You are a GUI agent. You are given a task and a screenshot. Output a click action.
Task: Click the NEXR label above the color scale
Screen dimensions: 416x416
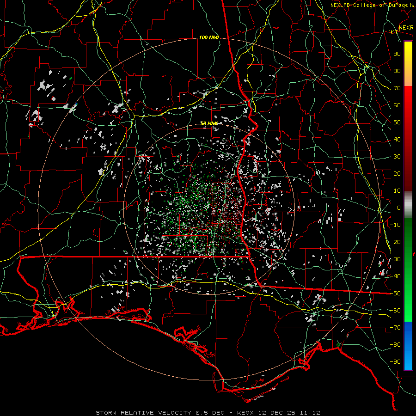pyautogui.click(x=406, y=28)
